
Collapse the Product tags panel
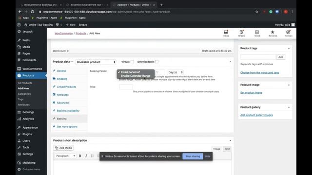289,48
